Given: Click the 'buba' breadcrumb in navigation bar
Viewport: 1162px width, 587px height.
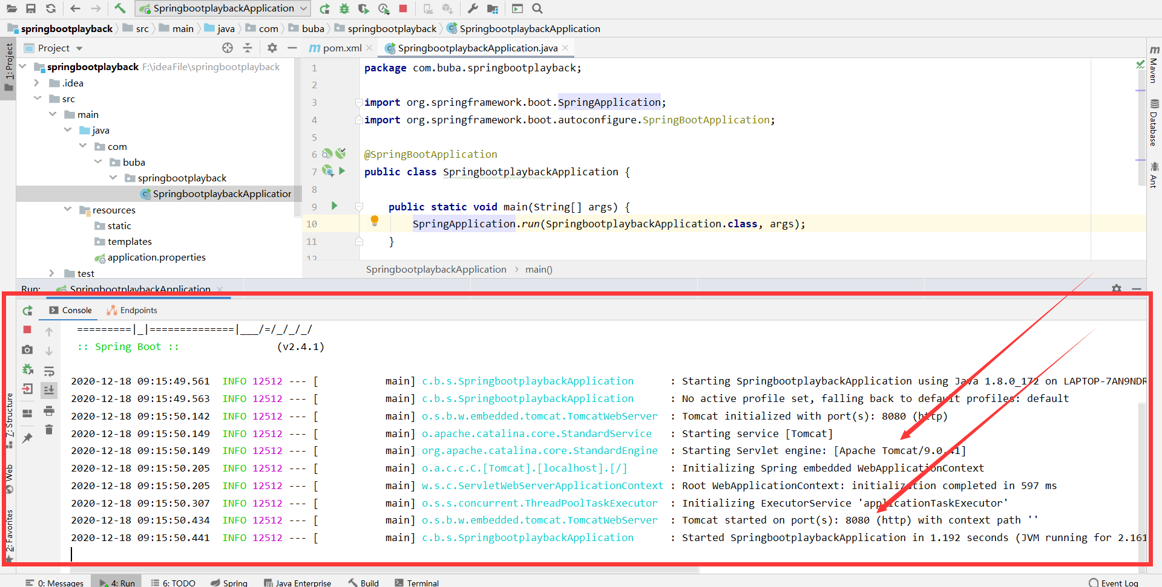Looking at the screenshot, I should coord(313,28).
